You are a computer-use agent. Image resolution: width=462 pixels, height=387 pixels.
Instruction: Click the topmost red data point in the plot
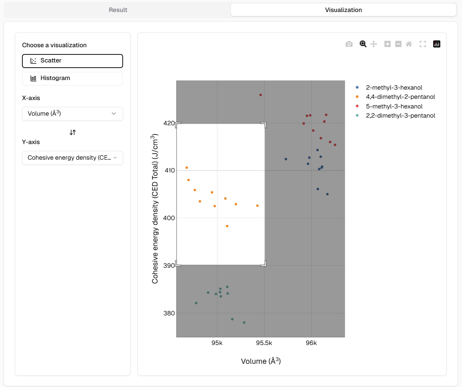tap(261, 95)
